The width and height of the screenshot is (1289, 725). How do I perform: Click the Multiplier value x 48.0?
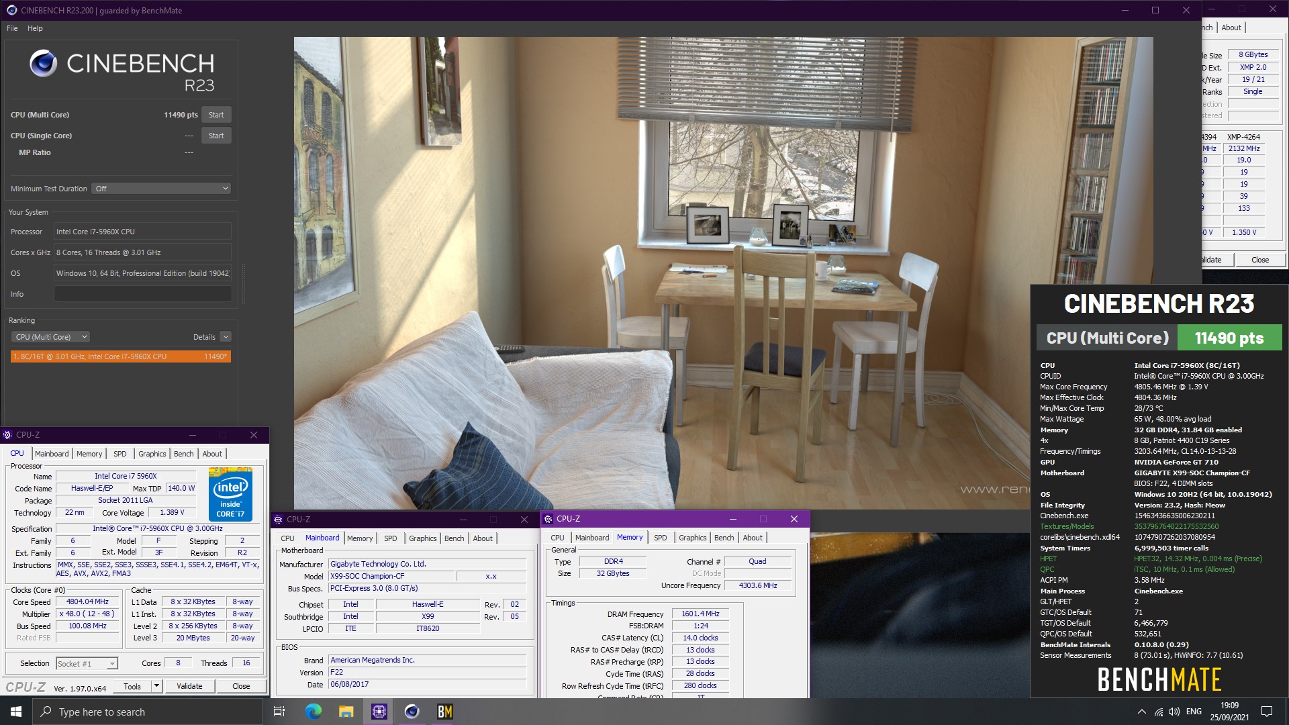(x=87, y=614)
